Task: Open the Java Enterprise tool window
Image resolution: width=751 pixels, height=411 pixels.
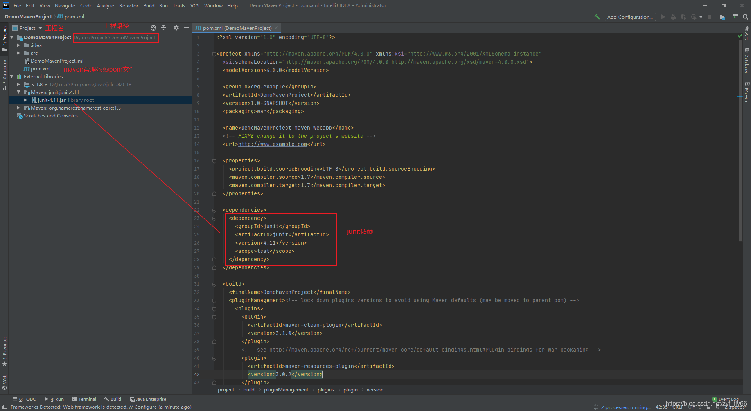Action: tap(148, 399)
